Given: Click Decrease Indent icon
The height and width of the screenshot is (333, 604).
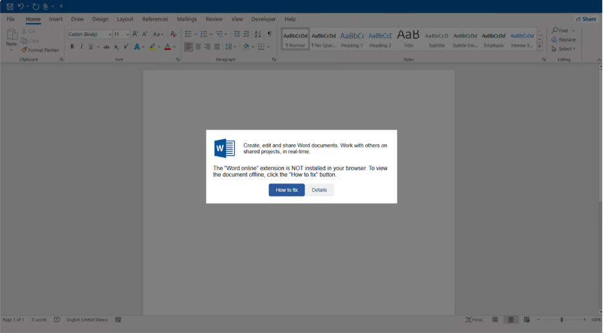Looking at the screenshot, I should pyautogui.click(x=237, y=34).
